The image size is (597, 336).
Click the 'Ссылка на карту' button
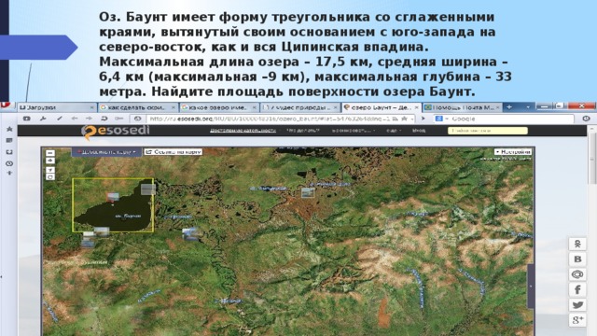tap(174, 151)
